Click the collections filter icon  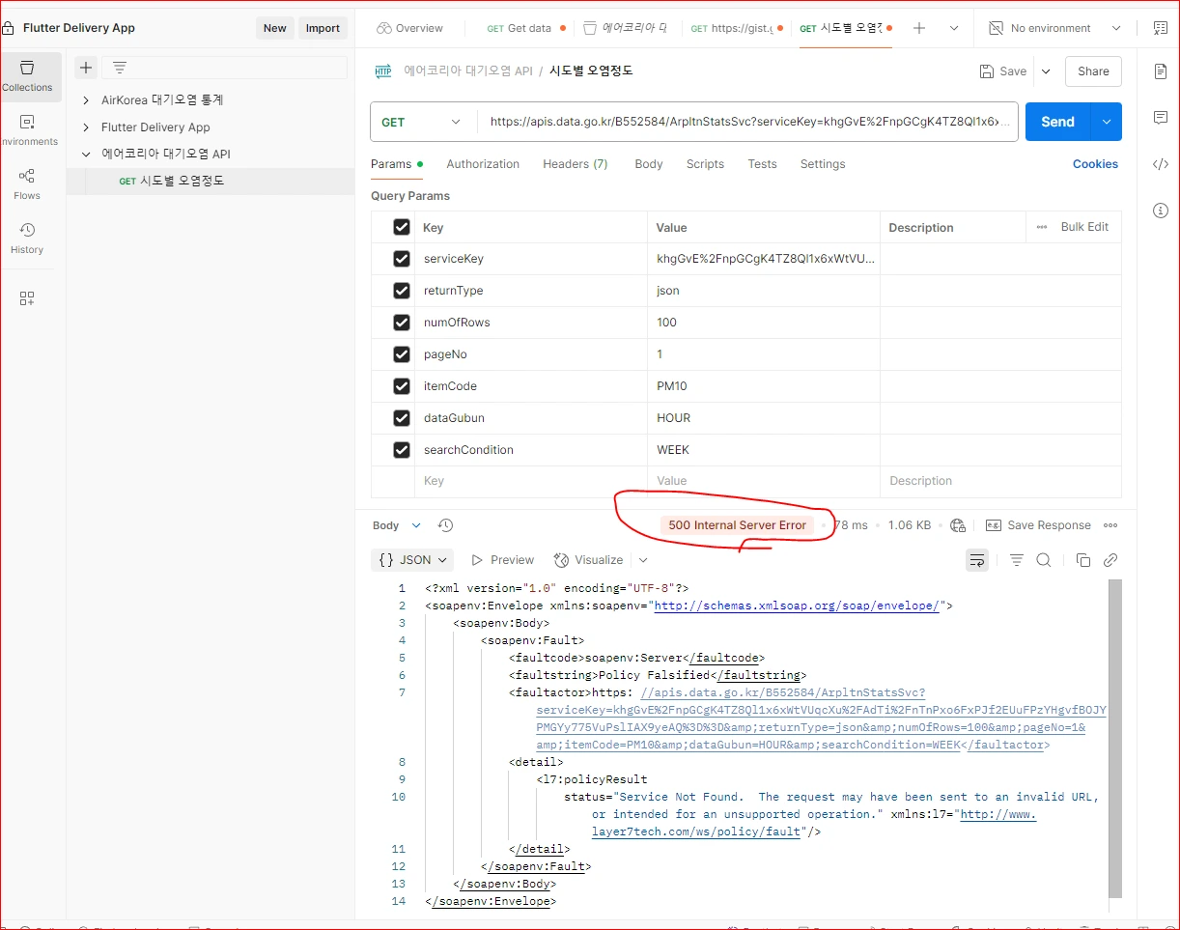pyautogui.click(x=120, y=68)
